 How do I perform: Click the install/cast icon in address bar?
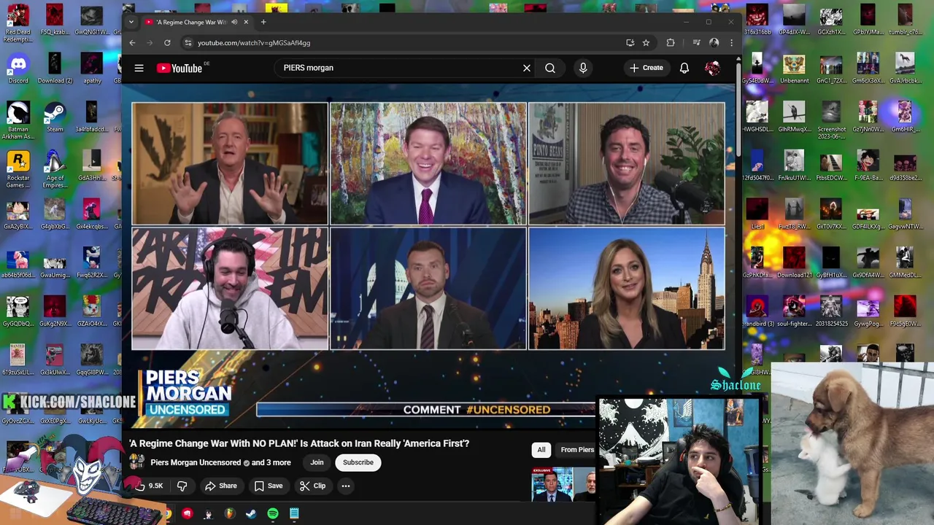(x=630, y=43)
